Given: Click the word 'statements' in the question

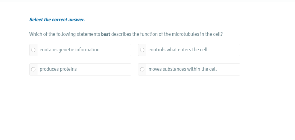Looking at the screenshot, I should (88, 34).
